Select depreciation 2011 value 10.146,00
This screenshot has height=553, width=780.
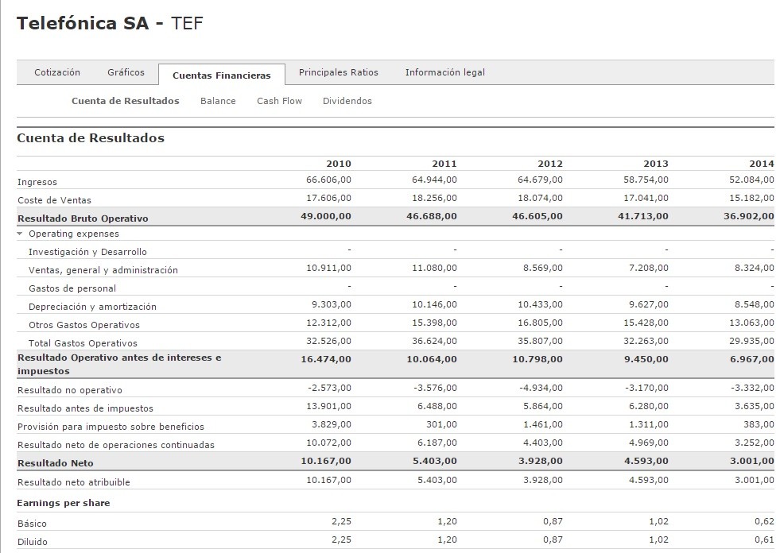[x=434, y=304]
